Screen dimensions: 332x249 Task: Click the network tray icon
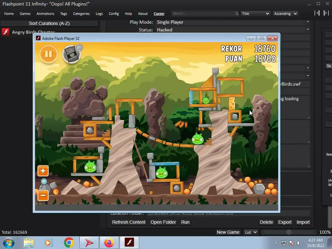click(283, 243)
